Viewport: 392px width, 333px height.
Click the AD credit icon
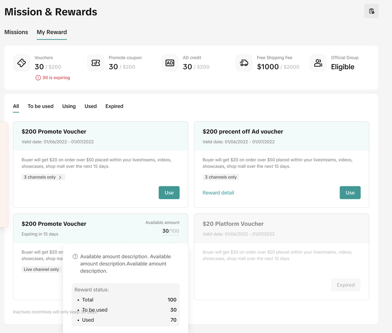pos(170,63)
